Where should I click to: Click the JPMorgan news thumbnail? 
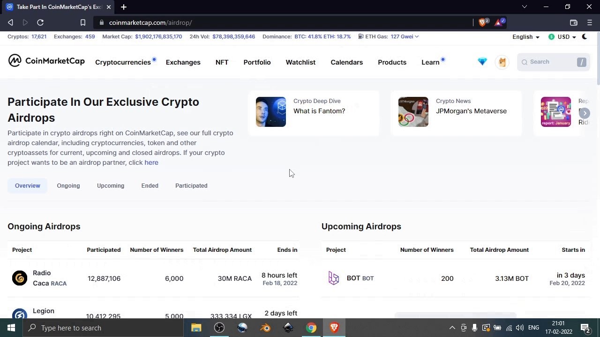(413, 112)
